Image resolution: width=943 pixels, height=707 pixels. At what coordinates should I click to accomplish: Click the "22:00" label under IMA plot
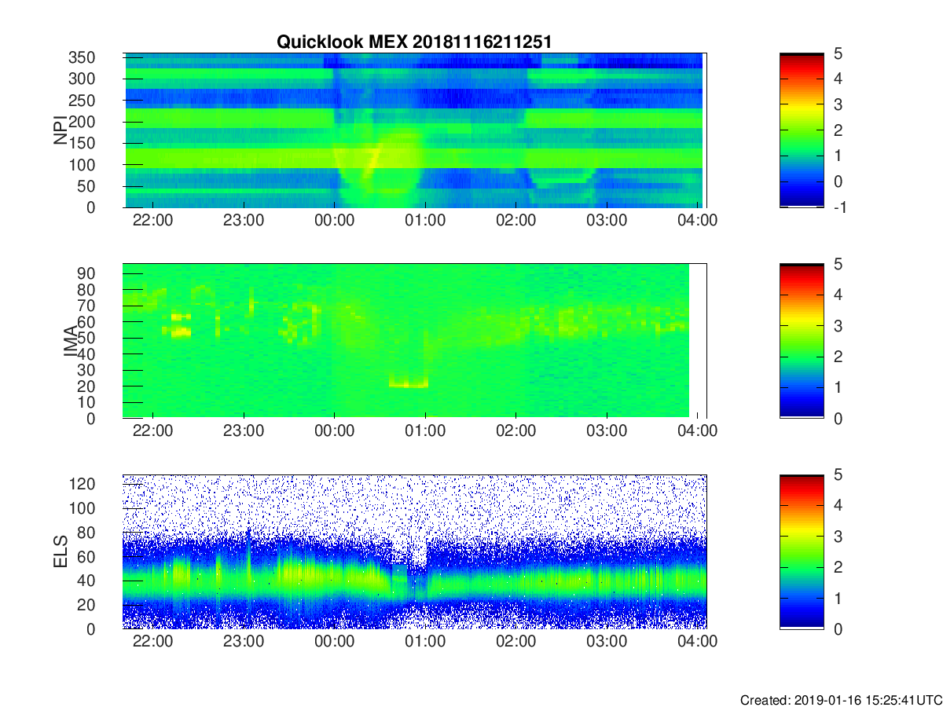point(152,430)
